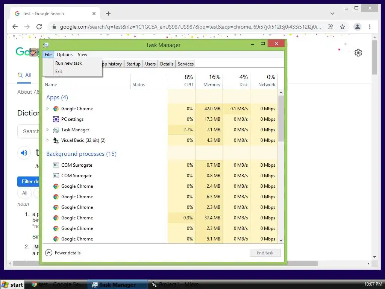Open Chrome three-dot menu

click(x=370, y=27)
